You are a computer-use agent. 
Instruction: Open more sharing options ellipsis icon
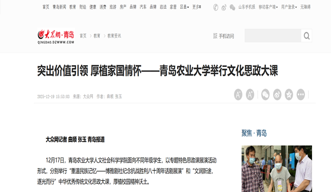[300, 95]
